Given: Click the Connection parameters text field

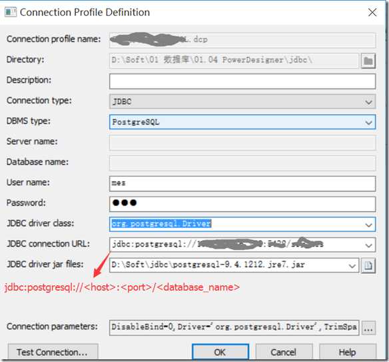Looking at the screenshot, I should [x=234, y=327].
